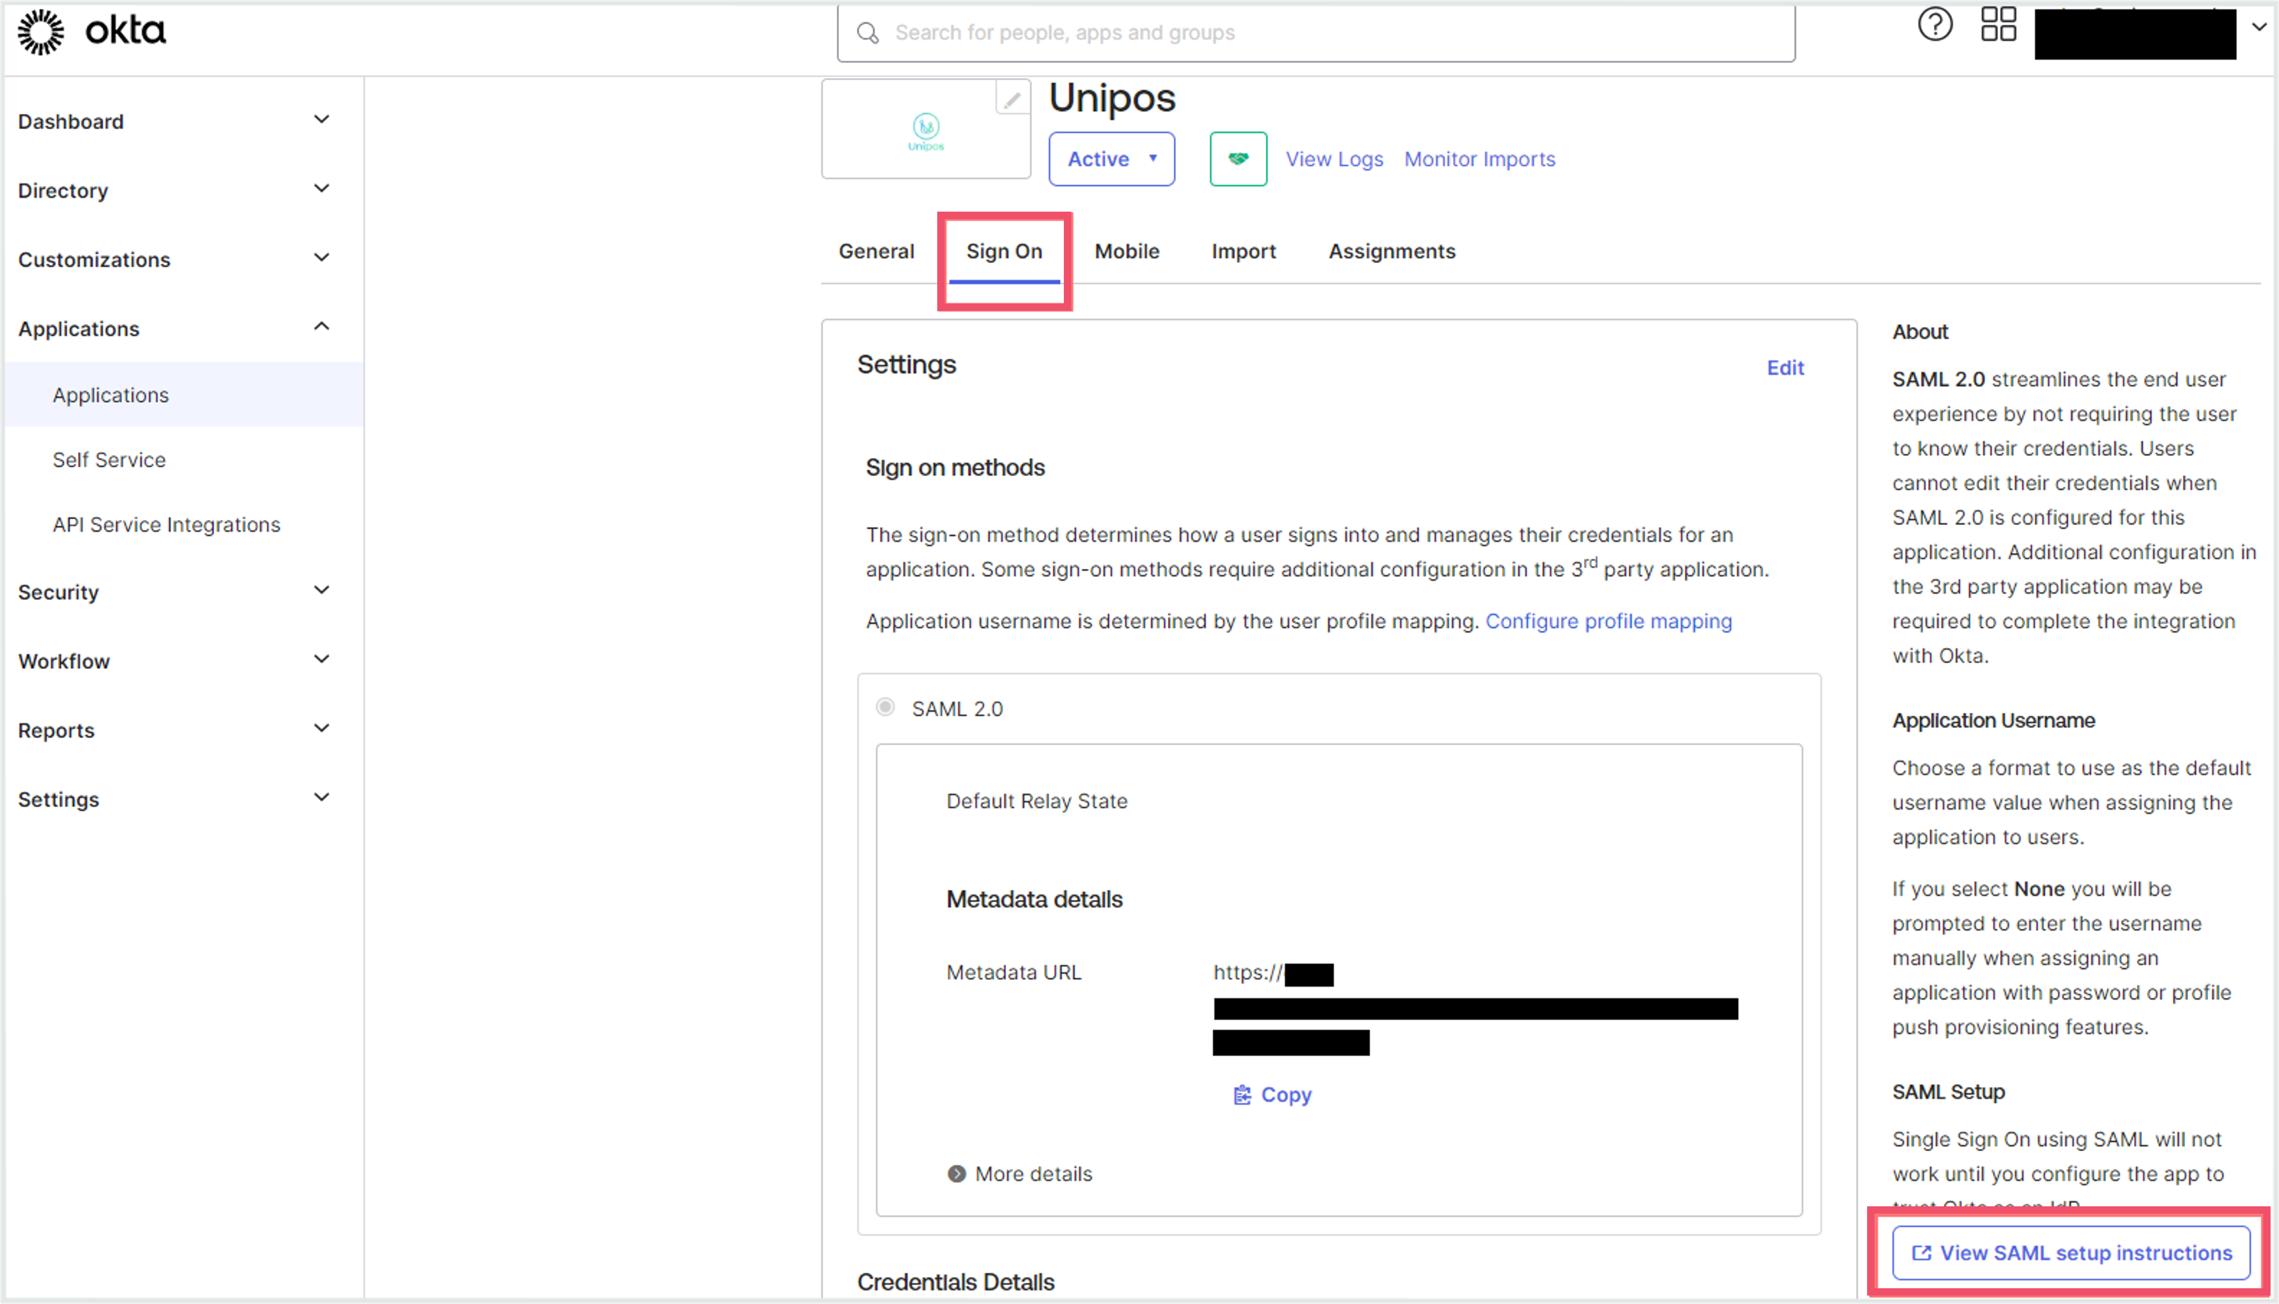
Task: Click the search magnifier icon
Action: (867, 33)
